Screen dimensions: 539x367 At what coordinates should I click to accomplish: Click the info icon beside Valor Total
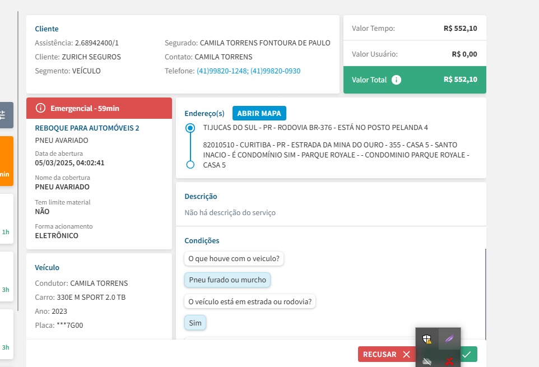(x=397, y=80)
